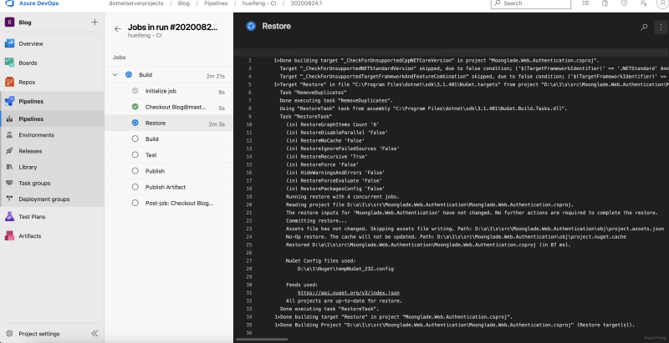Click the Blog project avatar icon

pyautogui.click(x=9, y=23)
